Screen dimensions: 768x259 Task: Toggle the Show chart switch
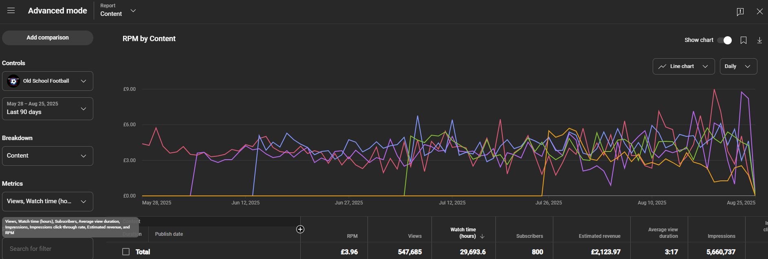(725, 40)
